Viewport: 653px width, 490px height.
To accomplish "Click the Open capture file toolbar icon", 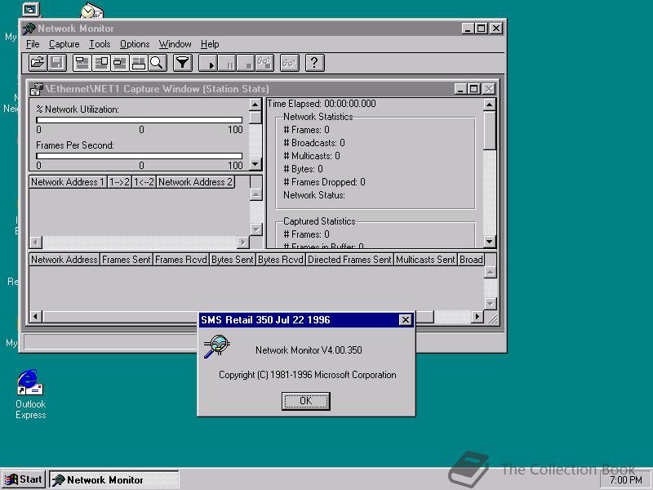I will (x=38, y=63).
